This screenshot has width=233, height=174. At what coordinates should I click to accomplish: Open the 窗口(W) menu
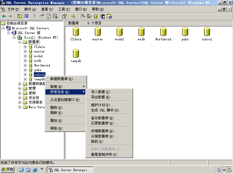tap(81, 9)
